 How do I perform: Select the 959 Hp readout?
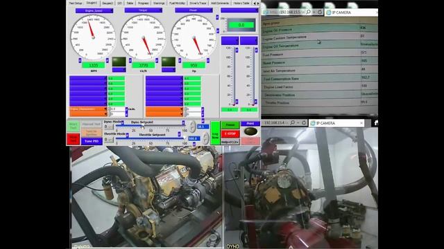pos(194,65)
